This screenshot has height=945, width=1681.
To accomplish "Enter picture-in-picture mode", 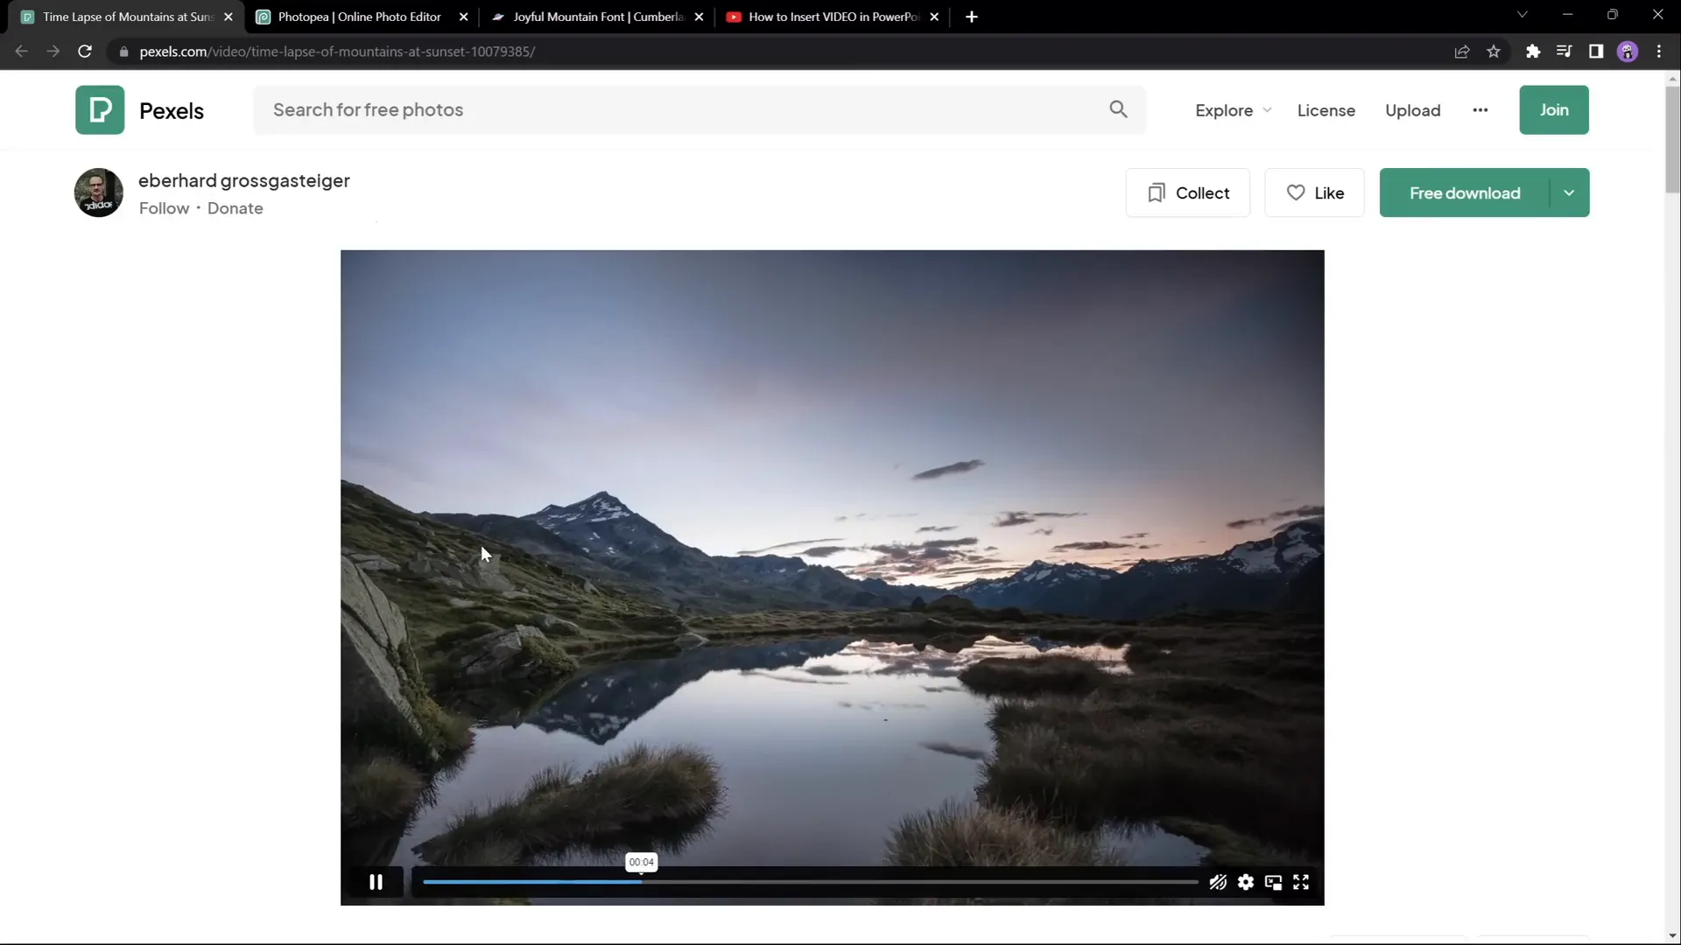I will [x=1274, y=882].
